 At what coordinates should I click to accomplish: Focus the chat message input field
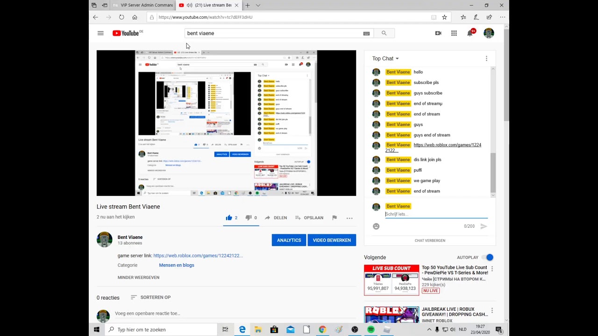pos(436,214)
